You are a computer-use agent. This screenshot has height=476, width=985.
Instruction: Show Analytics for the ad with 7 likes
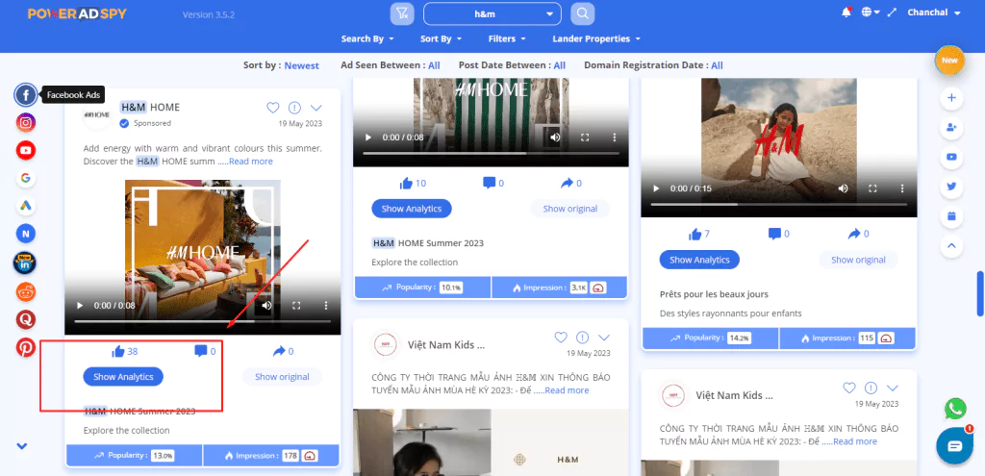[699, 260]
